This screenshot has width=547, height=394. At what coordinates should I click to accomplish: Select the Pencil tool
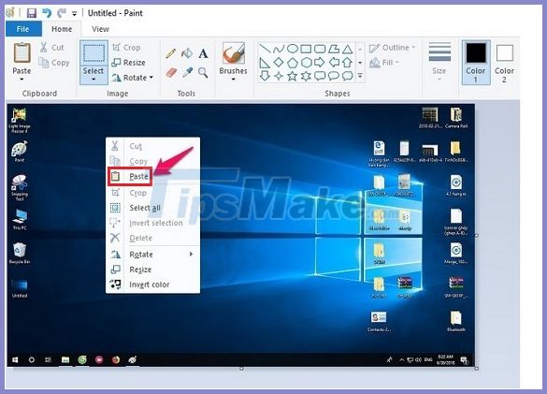pyautogui.click(x=170, y=53)
